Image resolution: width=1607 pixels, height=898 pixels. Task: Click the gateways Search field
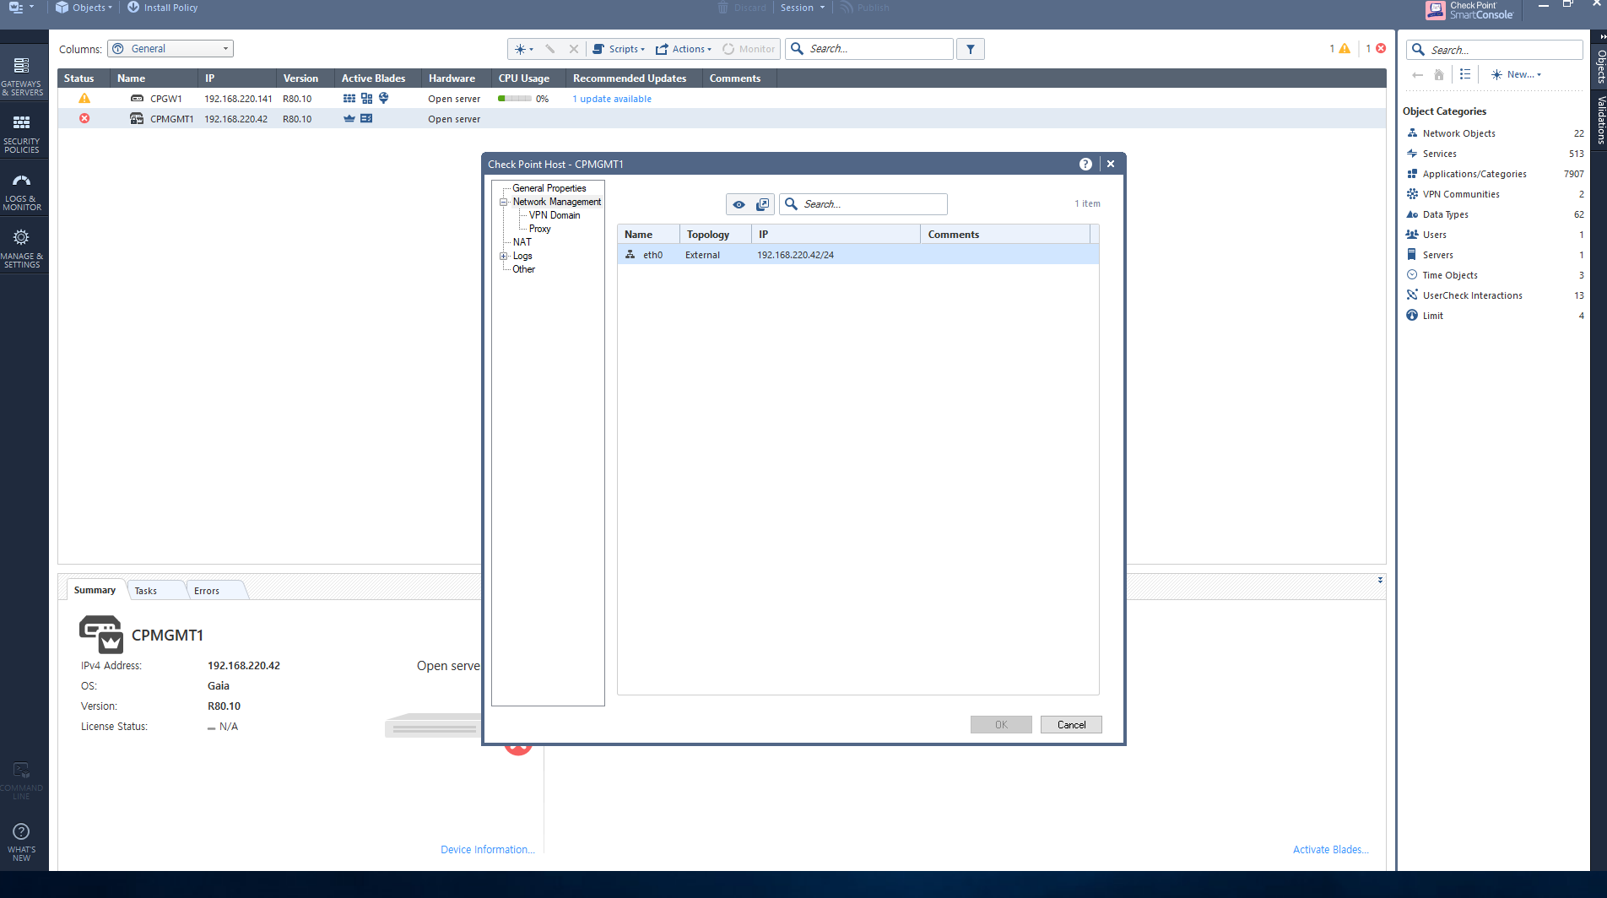pyautogui.click(x=869, y=49)
